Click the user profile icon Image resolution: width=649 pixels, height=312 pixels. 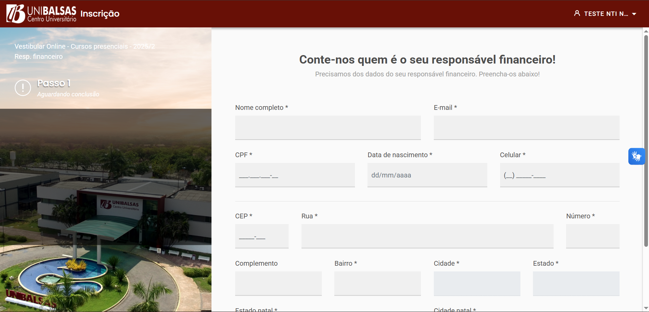(x=577, y=14)
